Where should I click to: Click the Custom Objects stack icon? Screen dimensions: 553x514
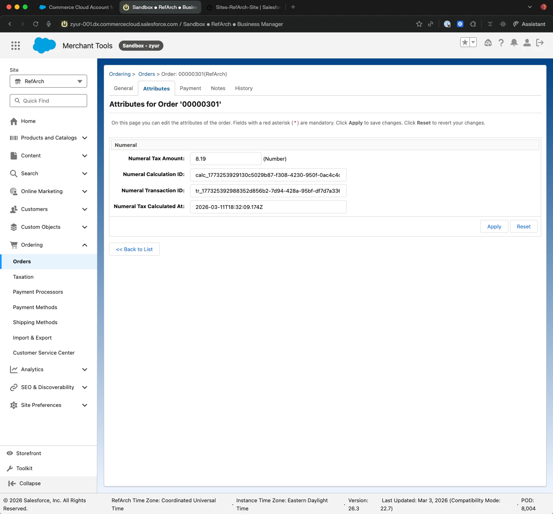pos(14,227)
